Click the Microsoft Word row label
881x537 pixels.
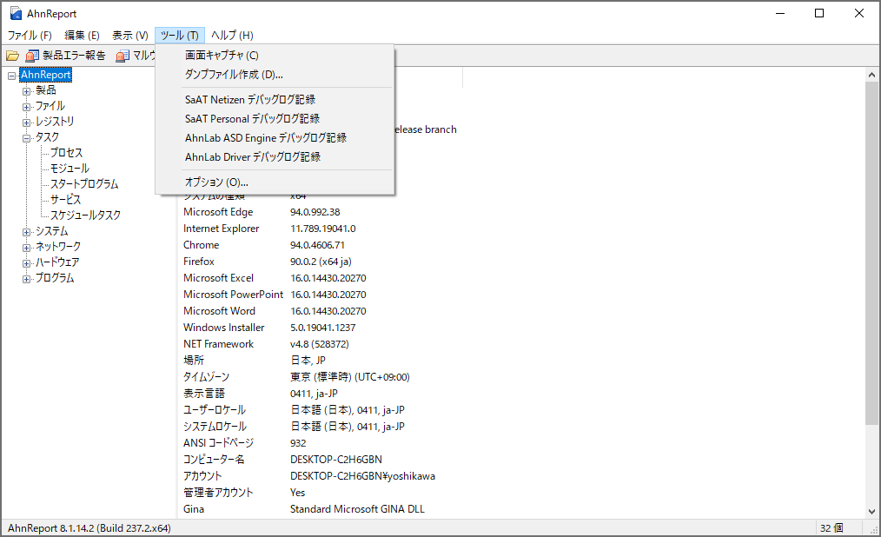[x=219, y=310]
